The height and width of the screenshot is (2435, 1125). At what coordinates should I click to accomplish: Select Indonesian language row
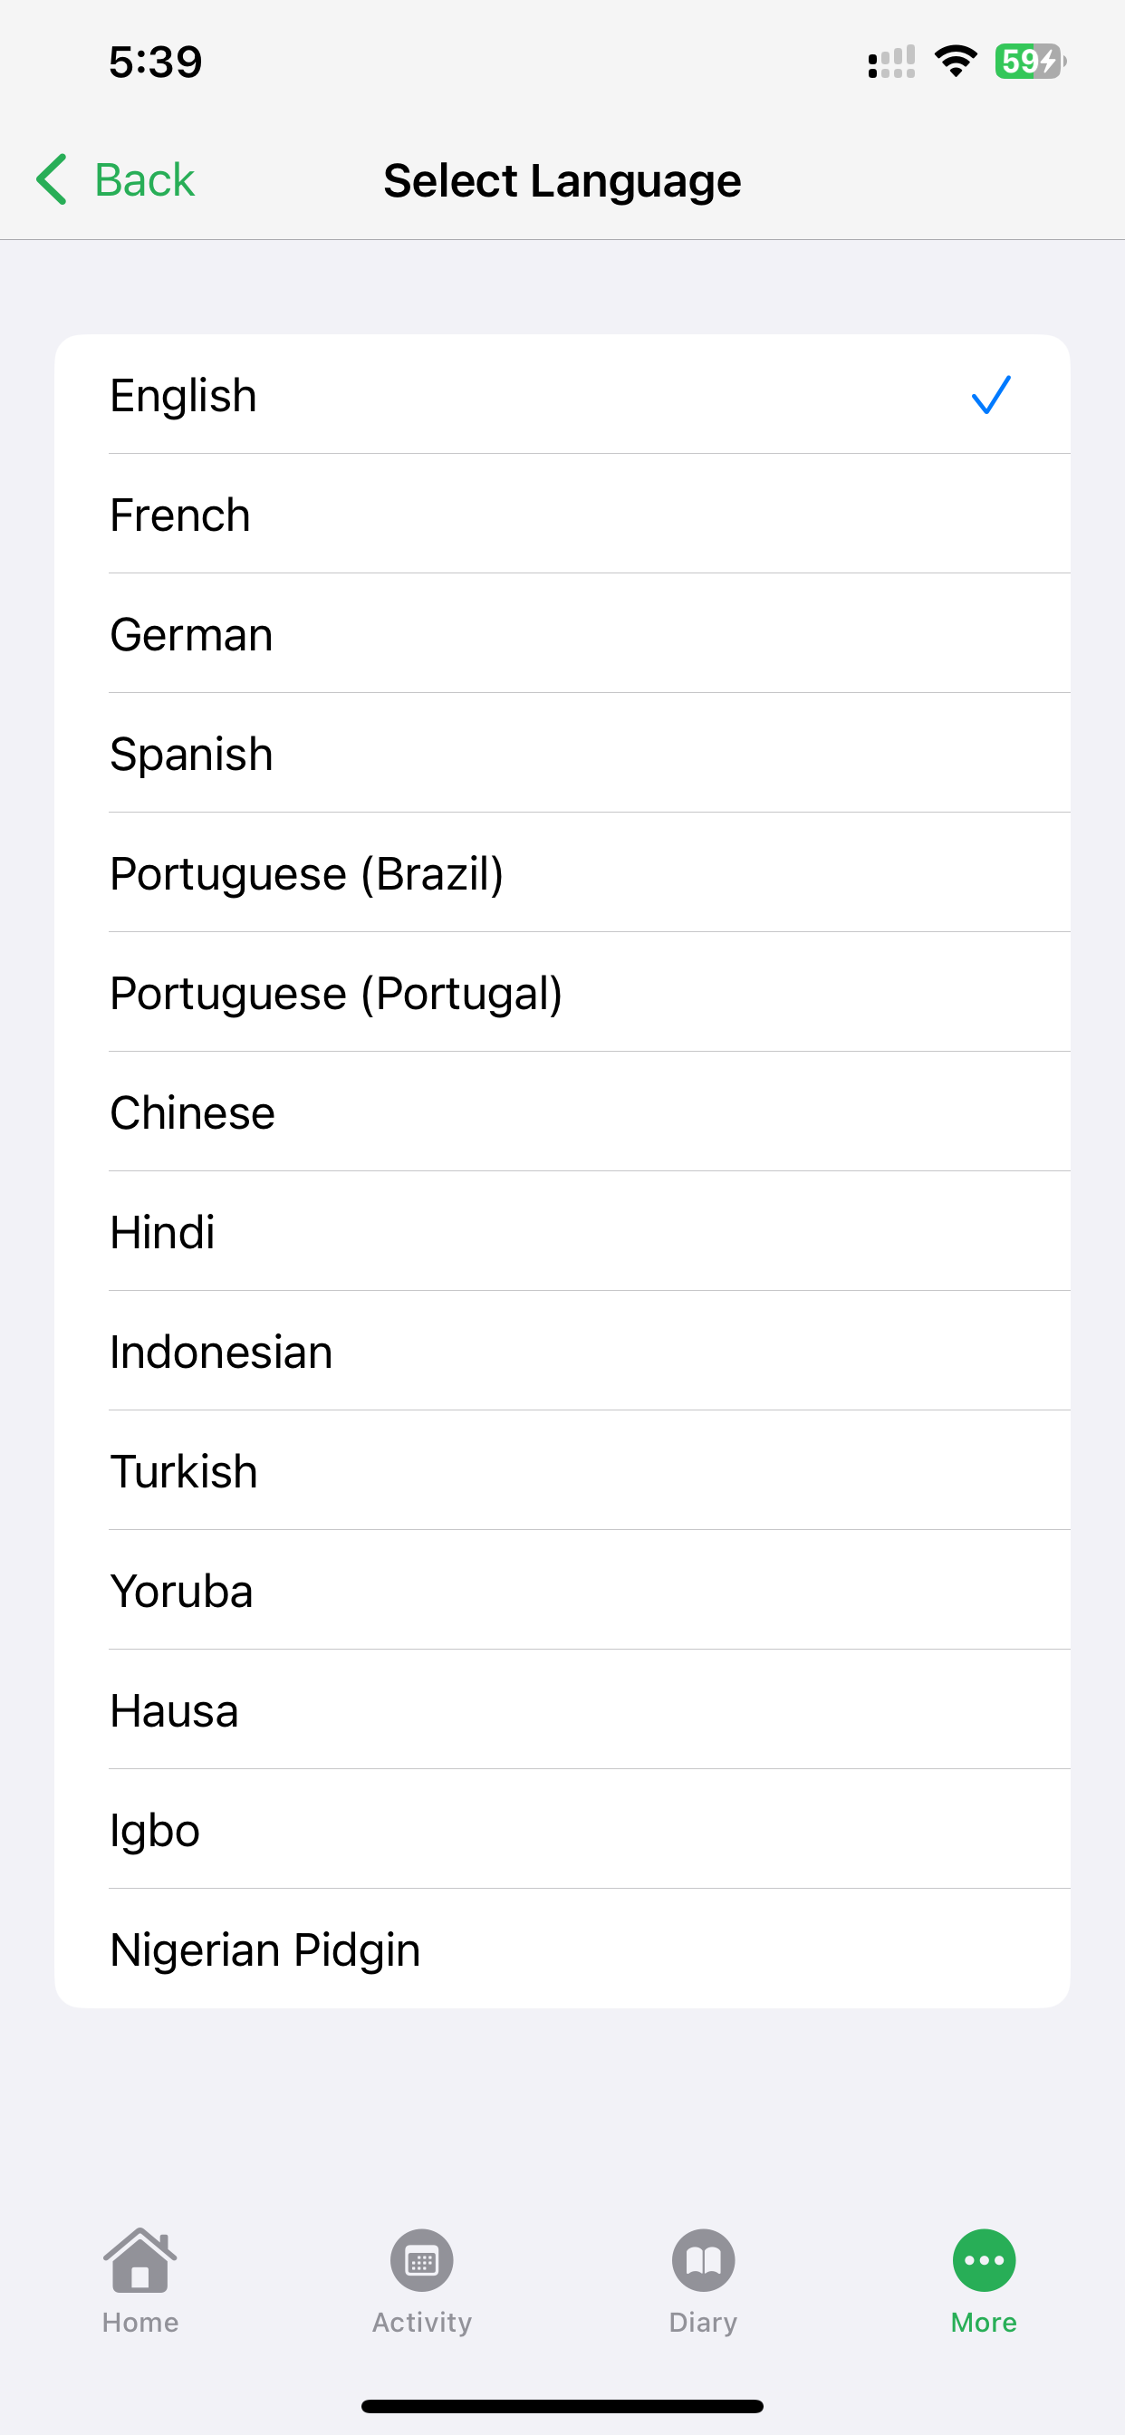pos(562,1352)
